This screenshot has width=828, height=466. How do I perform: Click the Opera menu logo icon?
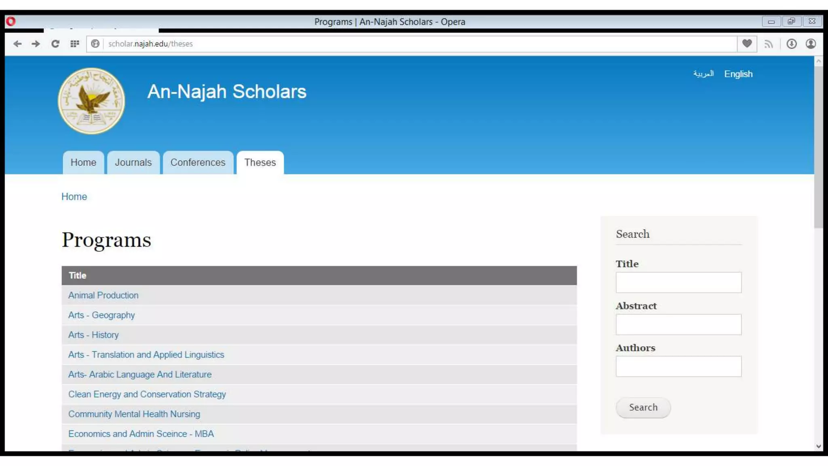[11, 21]
